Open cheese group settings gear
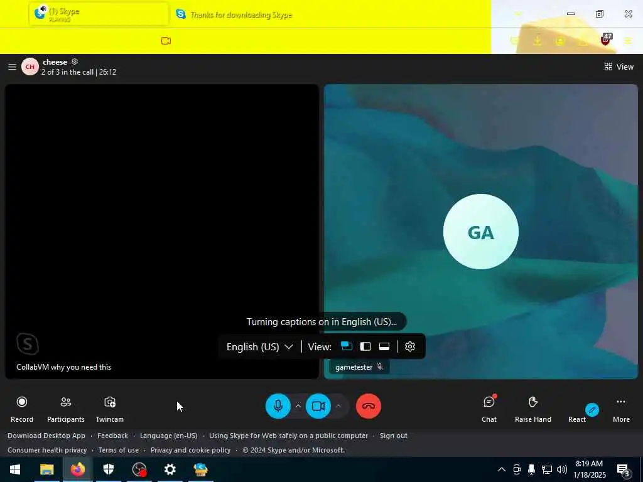 tap(75, 62)
